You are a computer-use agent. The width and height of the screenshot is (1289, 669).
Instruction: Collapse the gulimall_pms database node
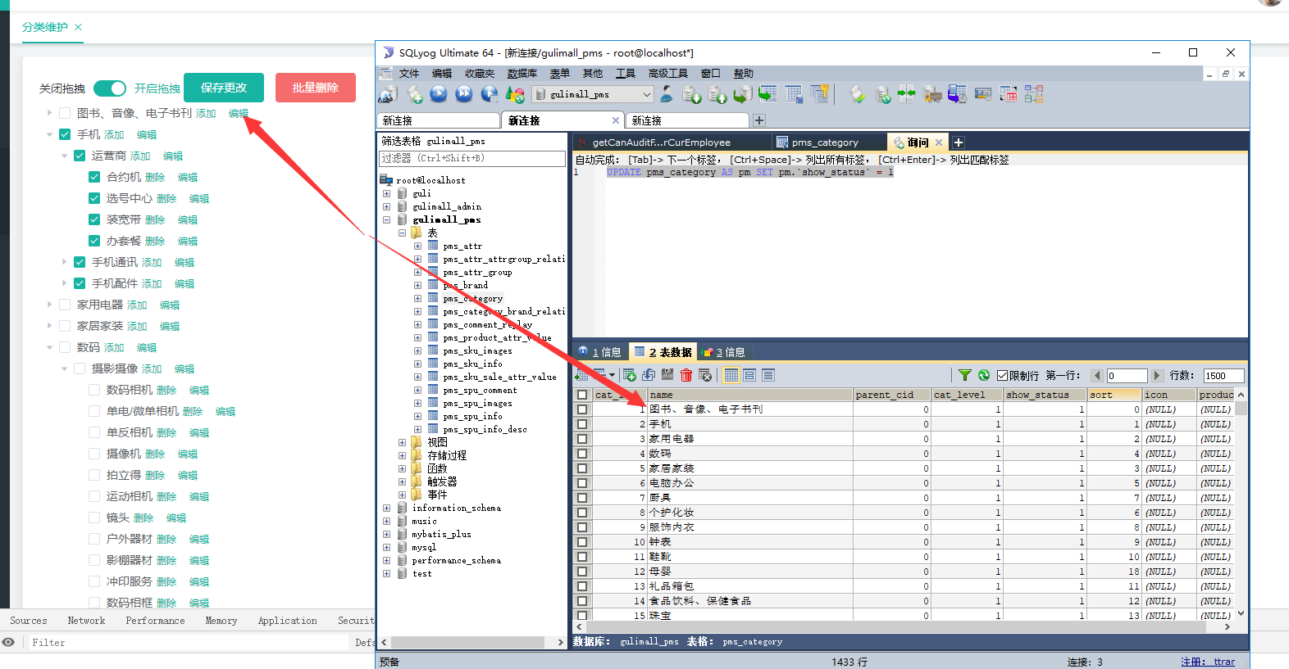386,219
